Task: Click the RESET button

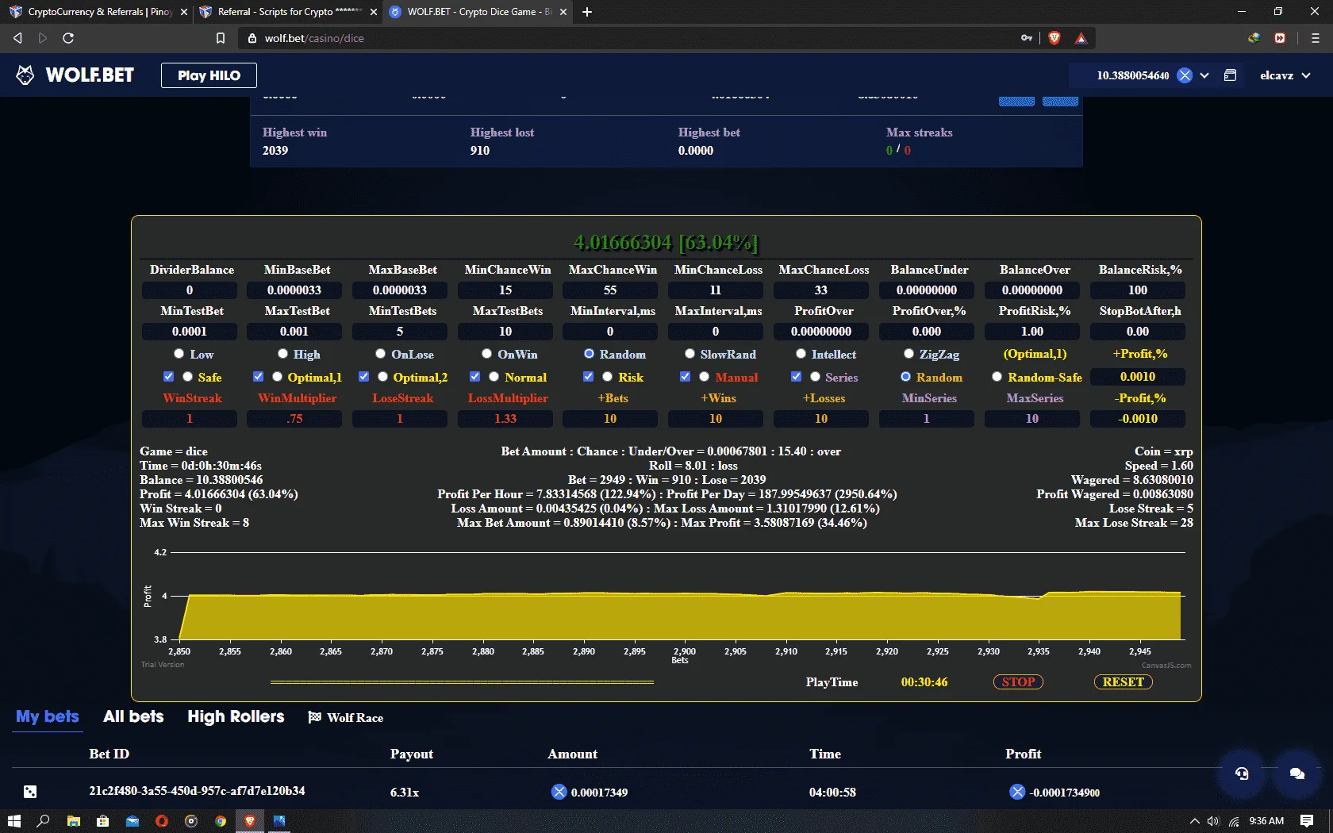Action: point(1123,682)
